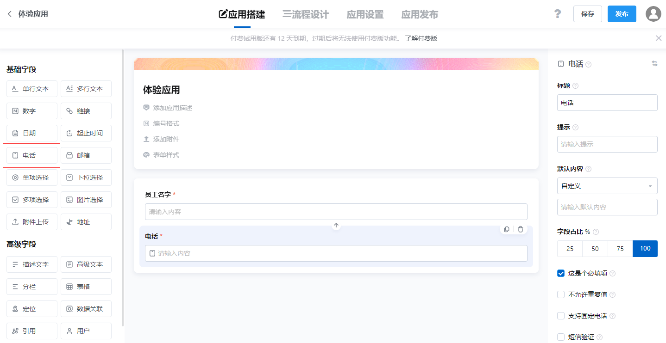This screenshot has height=343, width=666.
Task: Delete the 电话 field via the trash icon
Action: click(520, 229)
